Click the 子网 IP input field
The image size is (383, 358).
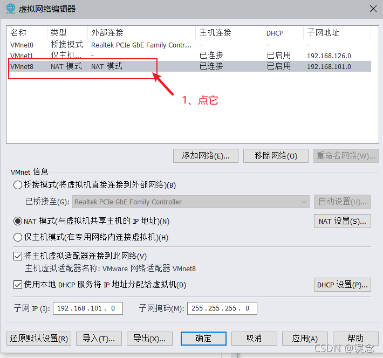88,308
